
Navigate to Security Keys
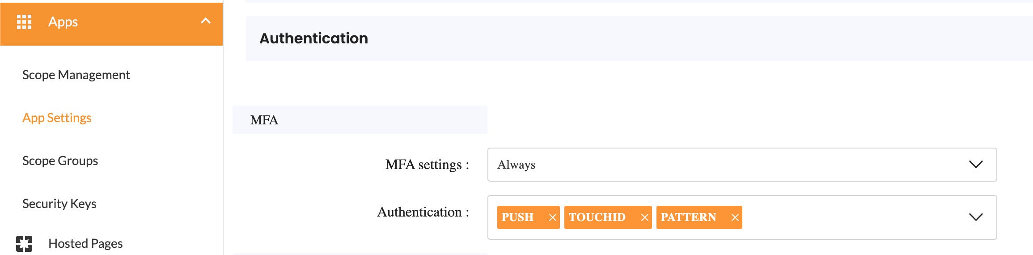[59, 204]
